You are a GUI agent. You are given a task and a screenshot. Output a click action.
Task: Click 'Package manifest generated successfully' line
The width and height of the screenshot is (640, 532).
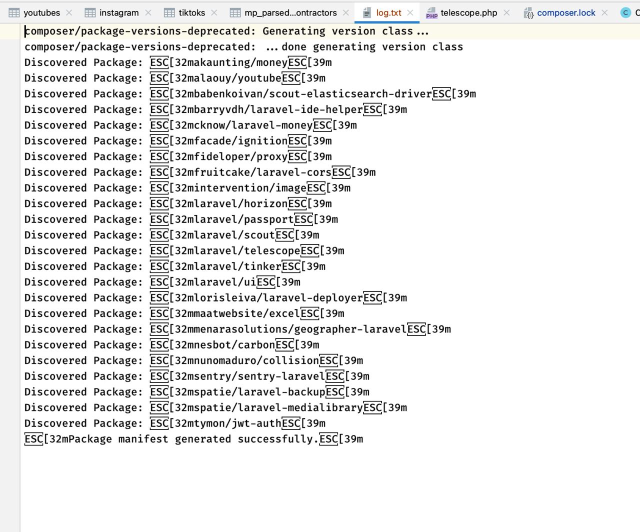click(x=194, y=439)
